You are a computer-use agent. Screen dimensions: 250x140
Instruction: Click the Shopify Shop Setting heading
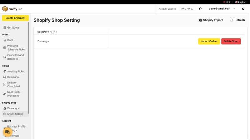click(57, 20)
